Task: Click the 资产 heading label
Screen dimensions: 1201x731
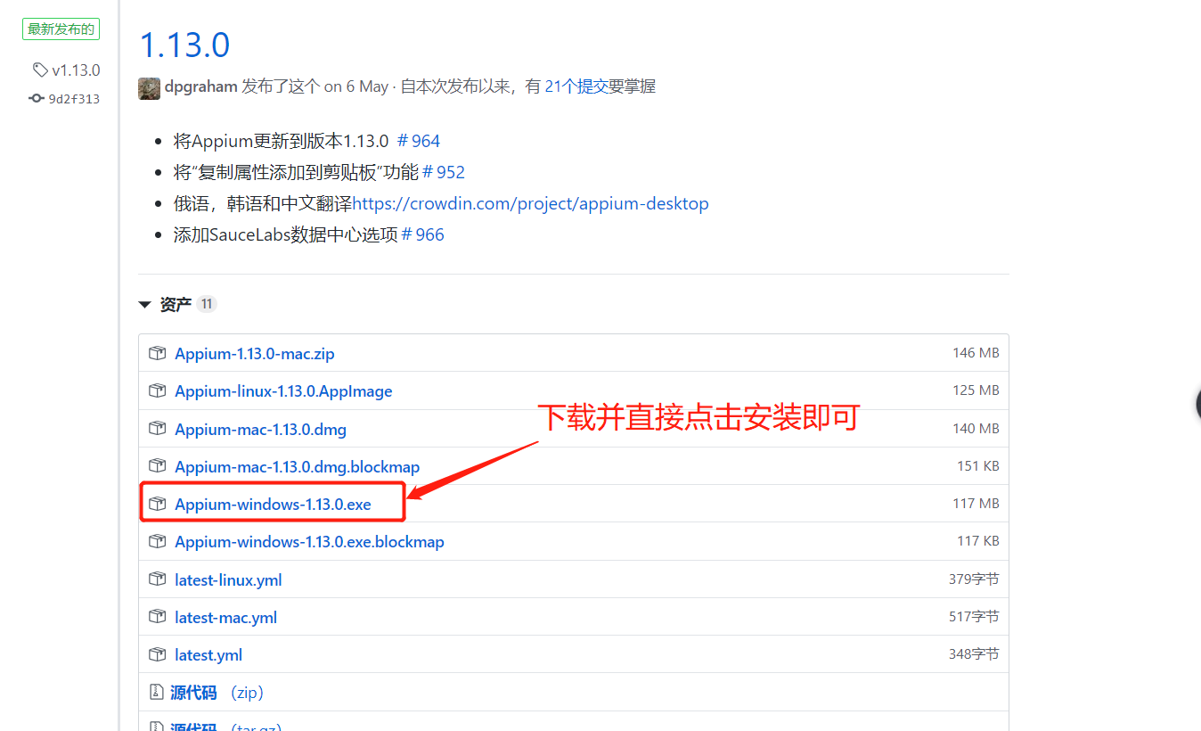Action: click(176, 305)
